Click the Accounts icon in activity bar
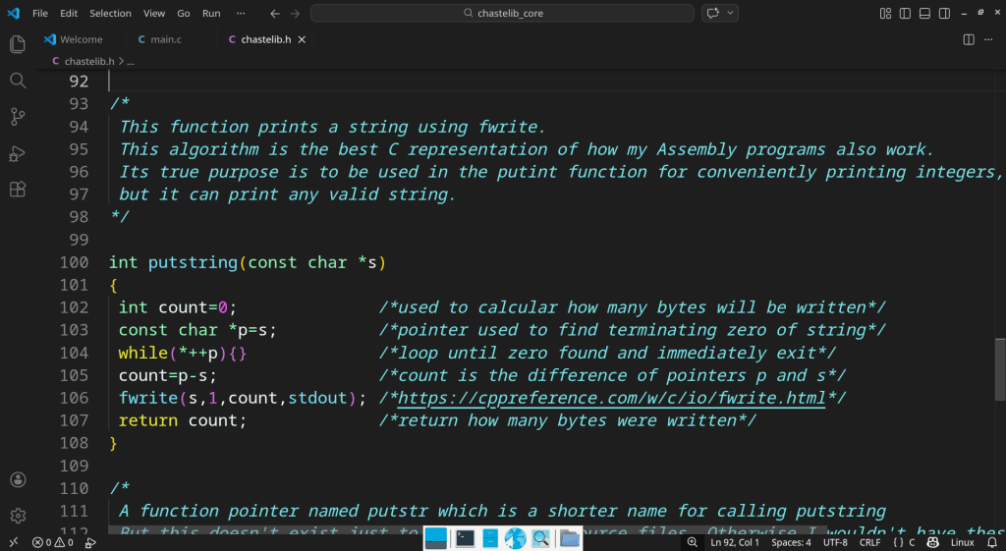Image resolution: width=1006 pixels, height=551 pixels. (x=17, y=480)
